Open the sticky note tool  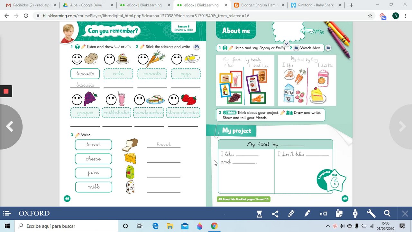click(339, 214)
